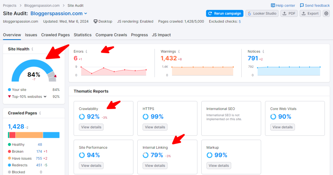Click the Redirects count 451
The image size is (333, 175).
click(x=39, y=165)
